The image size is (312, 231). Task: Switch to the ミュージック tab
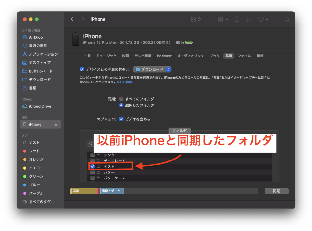(106, 56)
